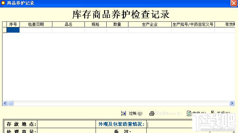Click the green refresh document icon
The height and width of the screenshot is (133, 238).
coord(189,113)
